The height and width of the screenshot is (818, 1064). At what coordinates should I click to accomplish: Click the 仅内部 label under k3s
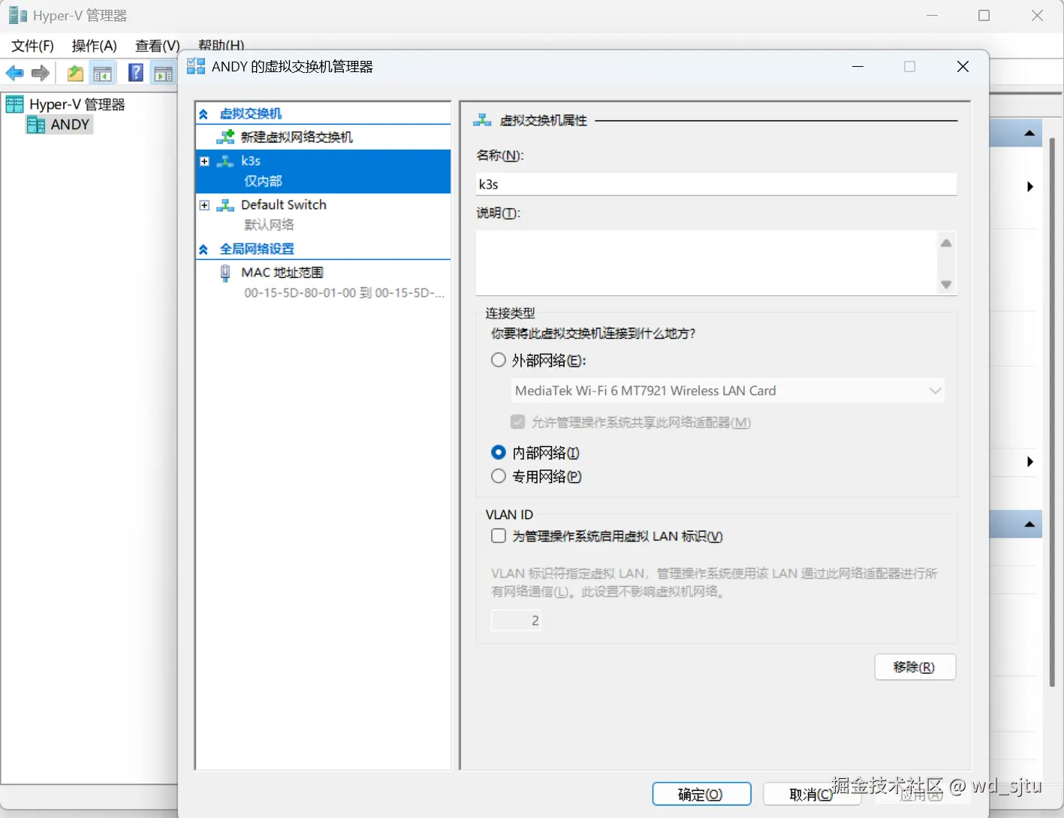[x=263, y=181]
